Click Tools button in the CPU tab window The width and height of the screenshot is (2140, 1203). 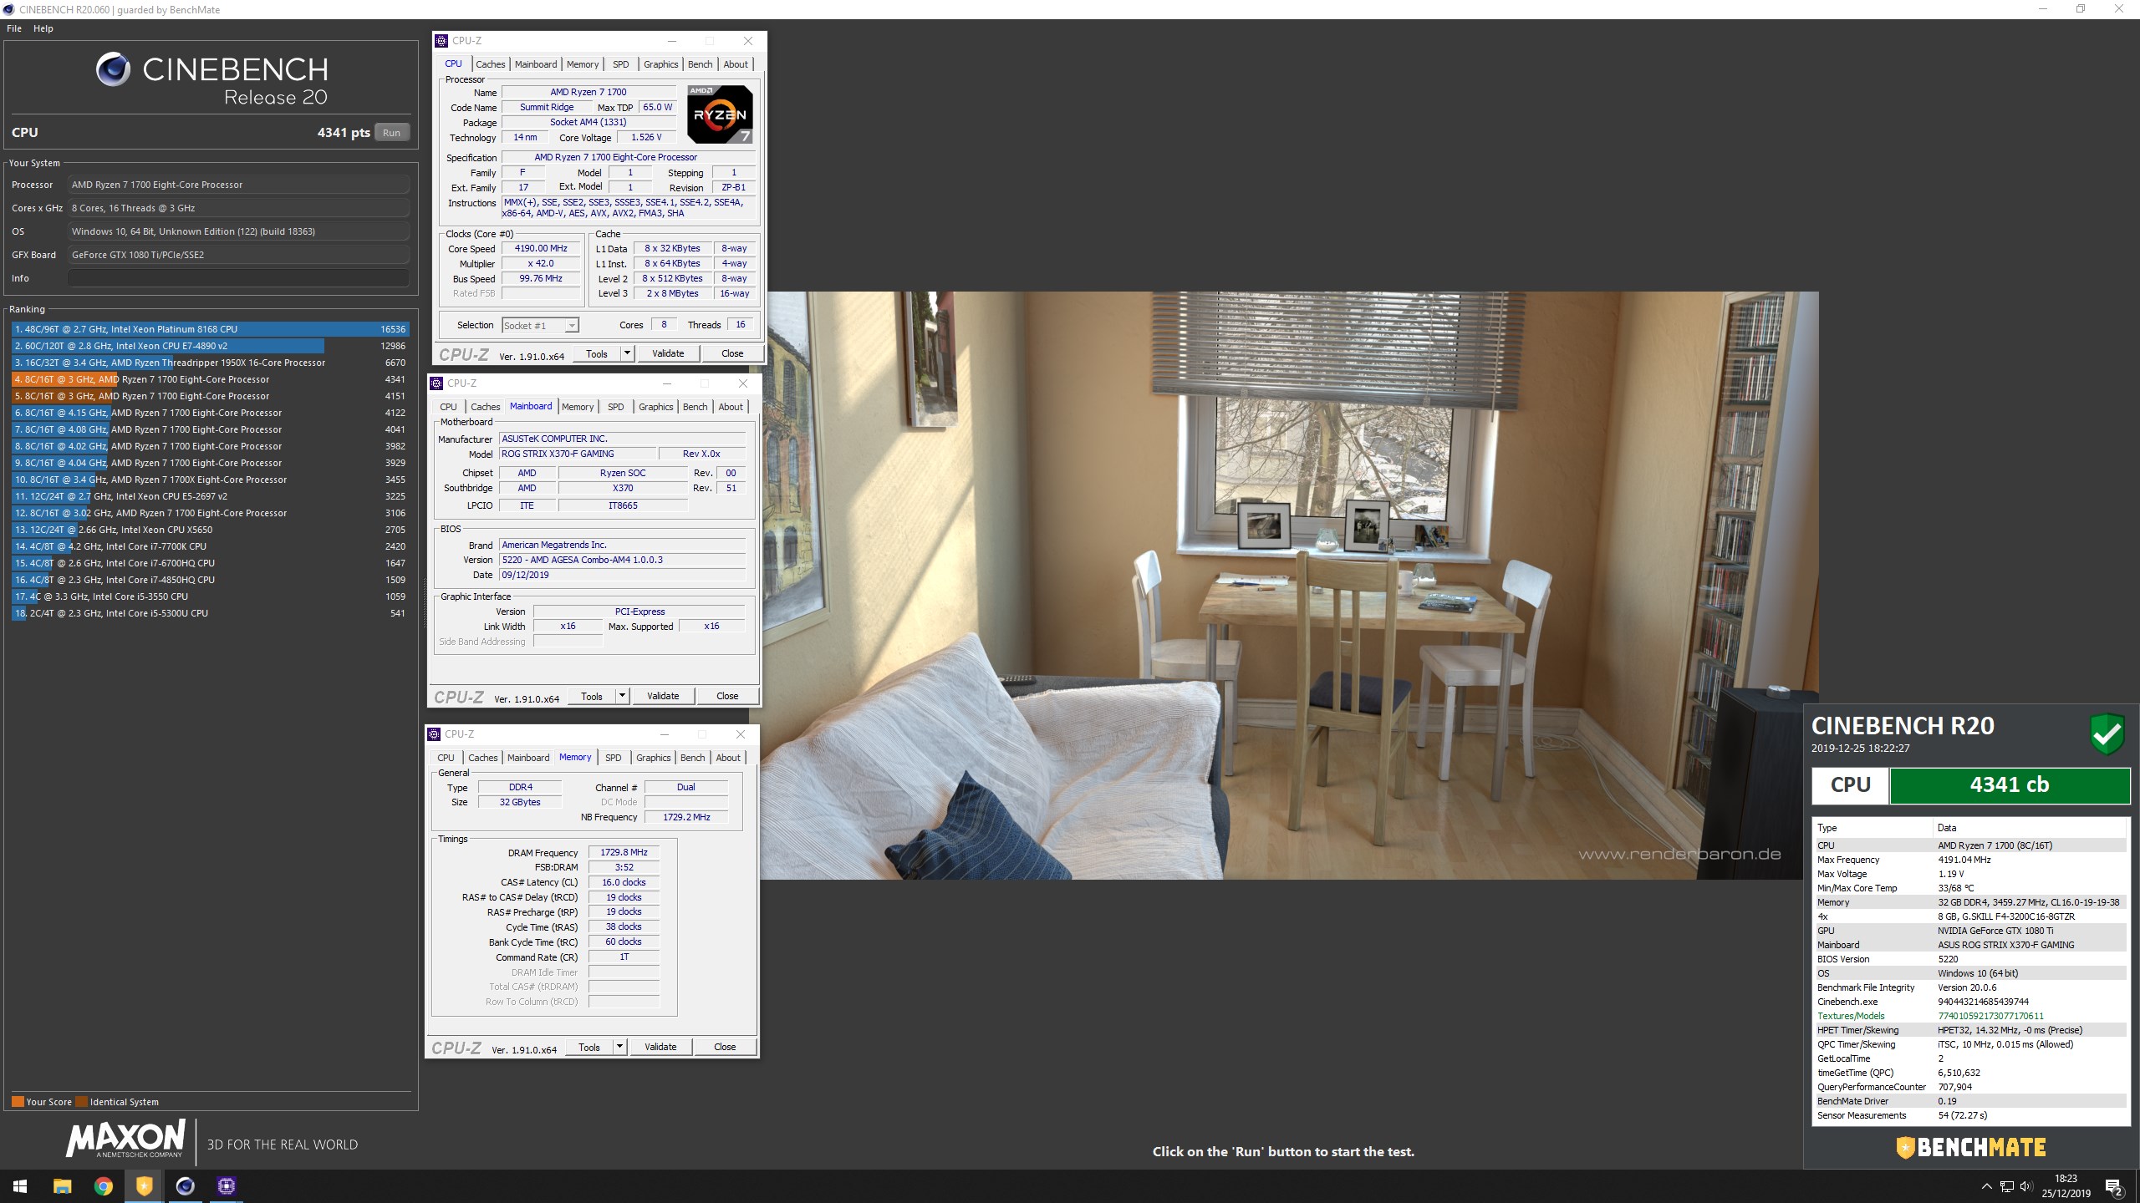[597, 353]
